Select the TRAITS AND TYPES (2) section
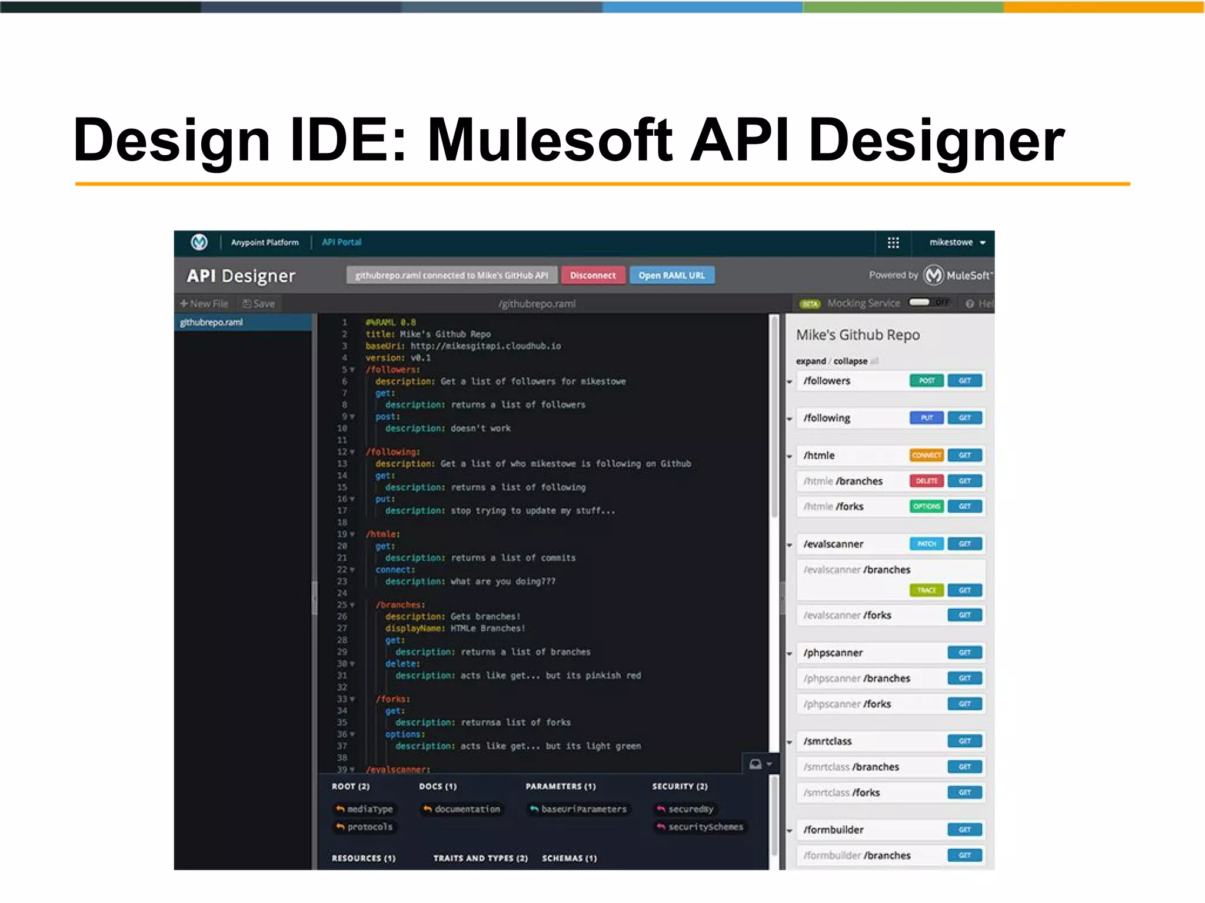Screen dimensions: 1205x903 (x=480, y=858)
